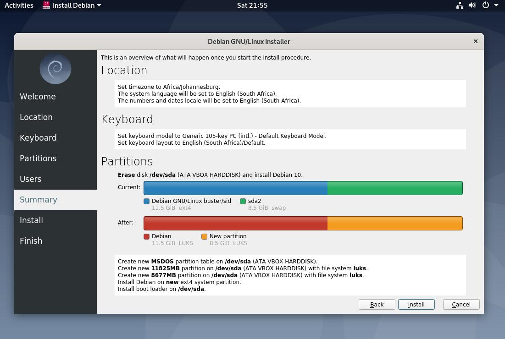Open the Activities overview
Screen dimensions: 505x339
coord(19,5)
